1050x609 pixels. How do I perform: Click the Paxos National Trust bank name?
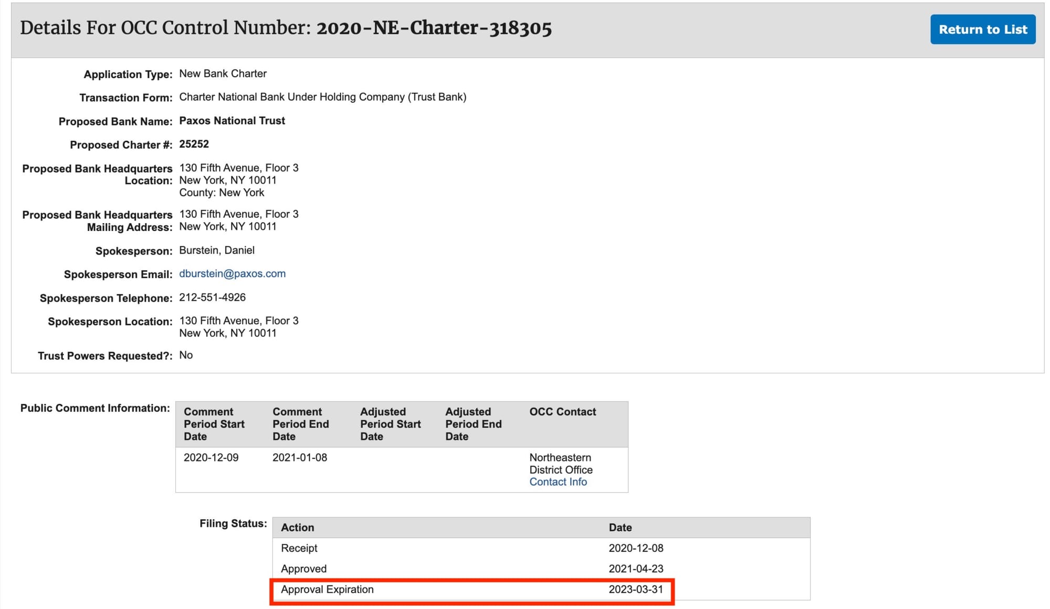click(x=232, y=121)
